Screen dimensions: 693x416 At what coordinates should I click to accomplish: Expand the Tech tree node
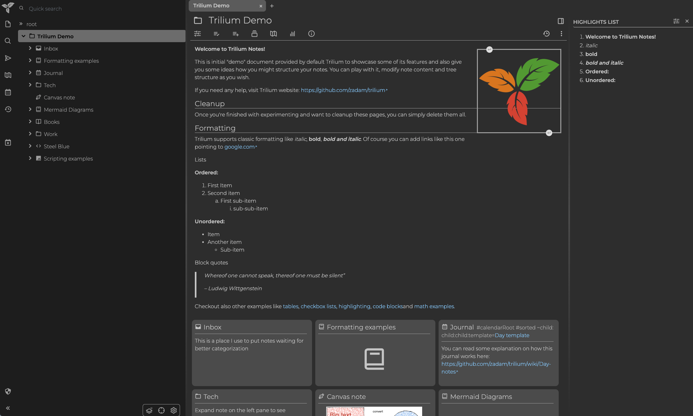[30, 85]
